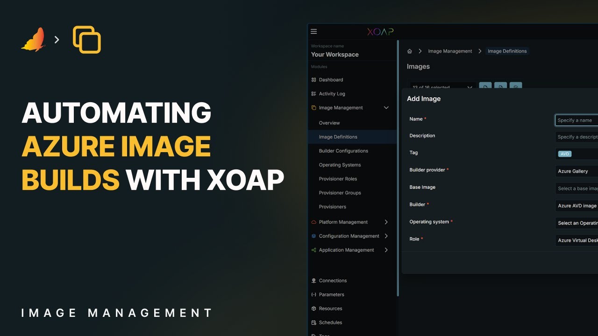Screen dimensions: 598x336
Task: Open Provisioner Groups in the sidebar
Action: click(340, 193)
